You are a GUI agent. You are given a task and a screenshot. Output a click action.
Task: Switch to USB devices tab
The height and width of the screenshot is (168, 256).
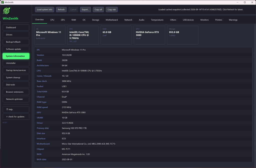tap(188, 20)
